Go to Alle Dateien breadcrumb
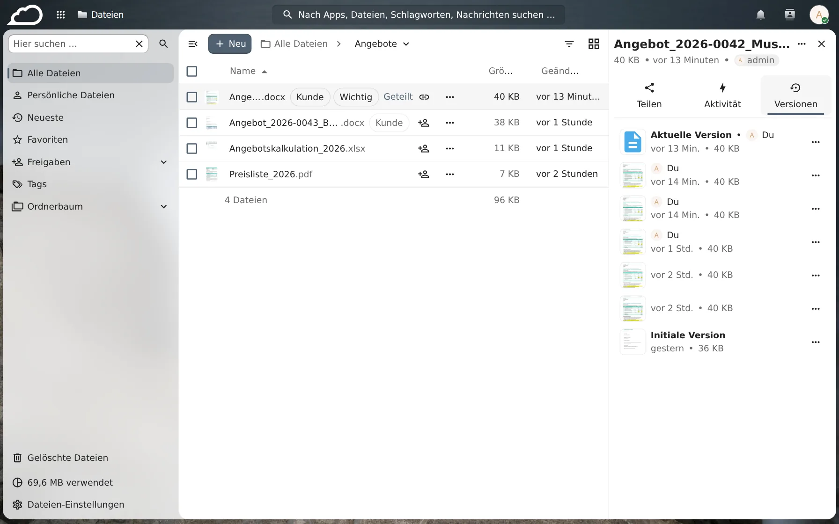The height and width of the screenshot is (524, 839). pos(294,44)
